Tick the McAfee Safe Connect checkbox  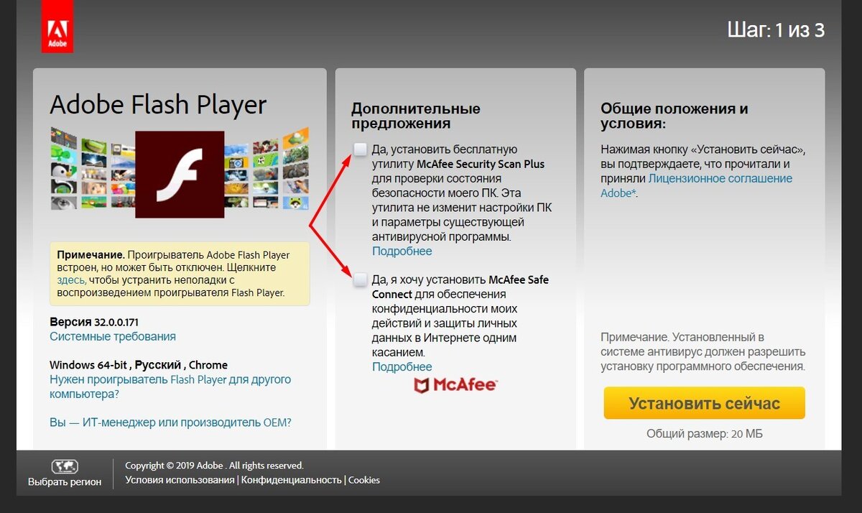tap(360, 279)
